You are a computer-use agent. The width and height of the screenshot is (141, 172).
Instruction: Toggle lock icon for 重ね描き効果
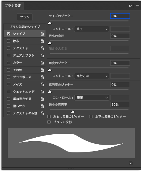coord(42,99)
